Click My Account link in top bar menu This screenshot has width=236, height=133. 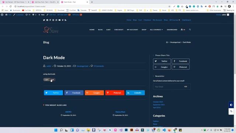(x=157, y=20)
